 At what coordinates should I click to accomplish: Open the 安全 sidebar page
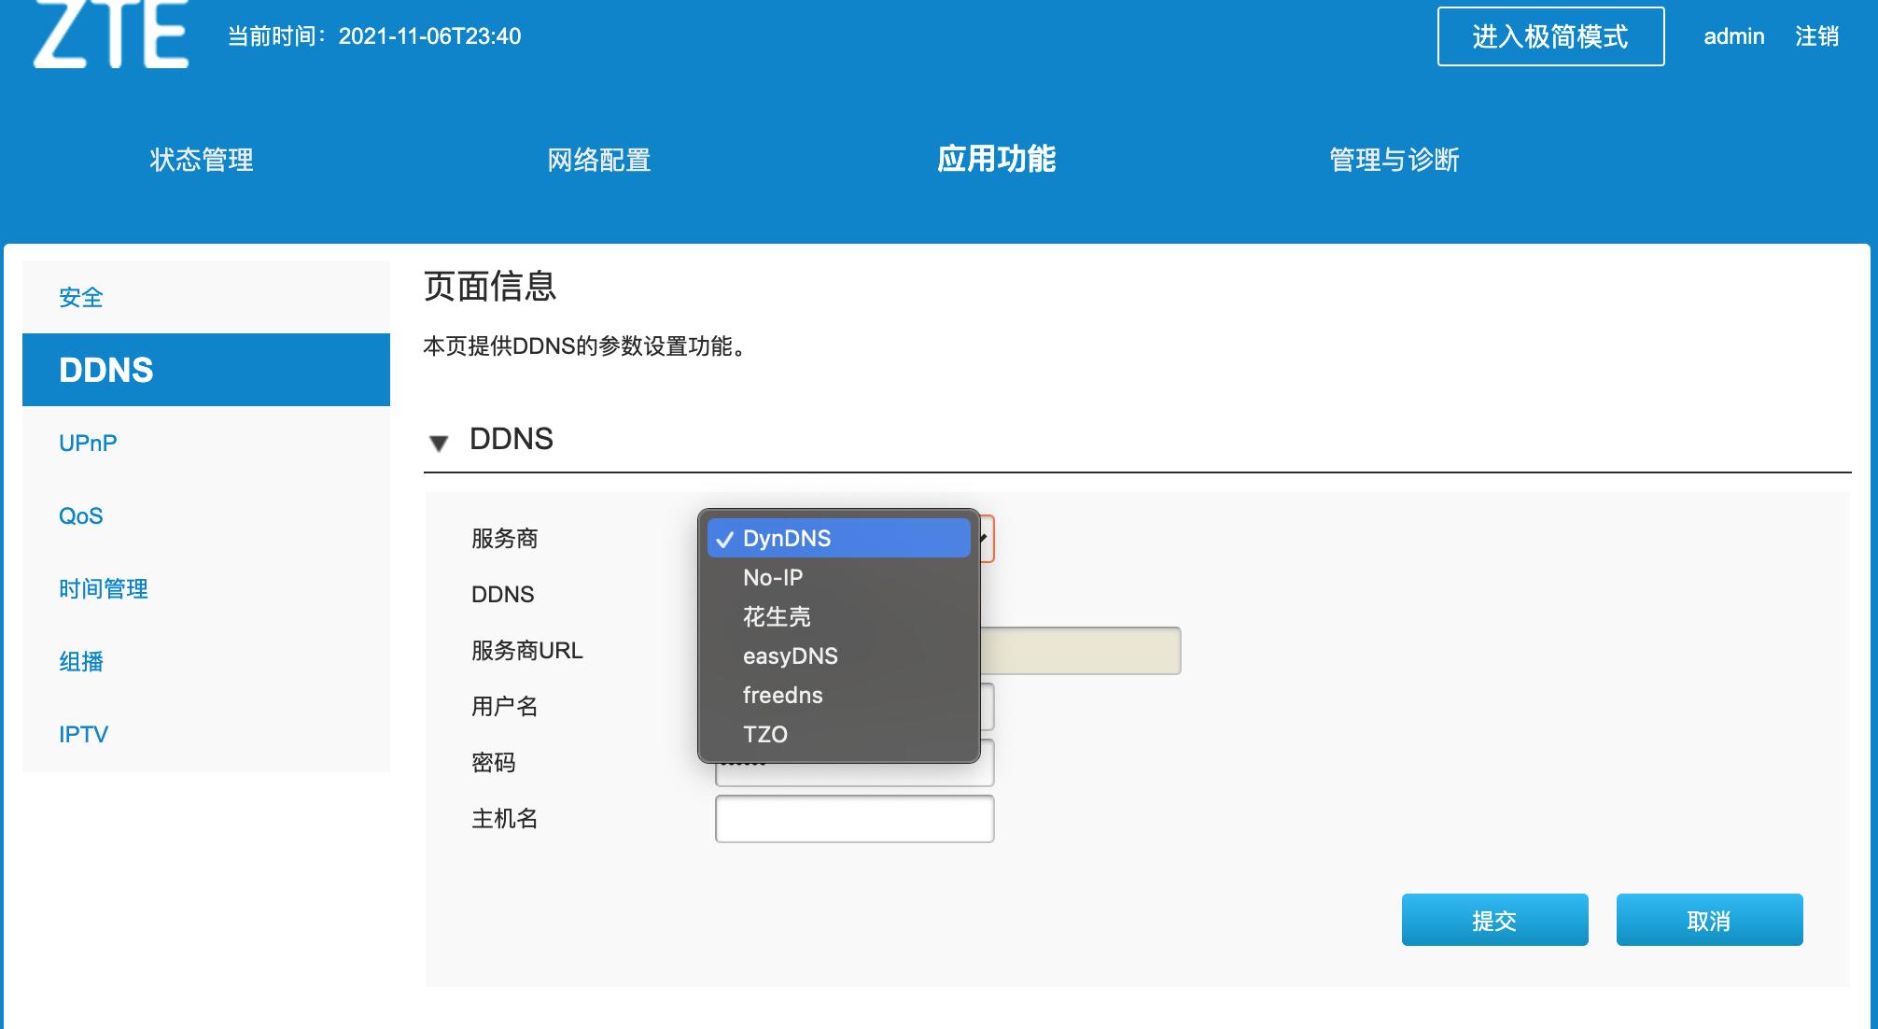point(81,297)
